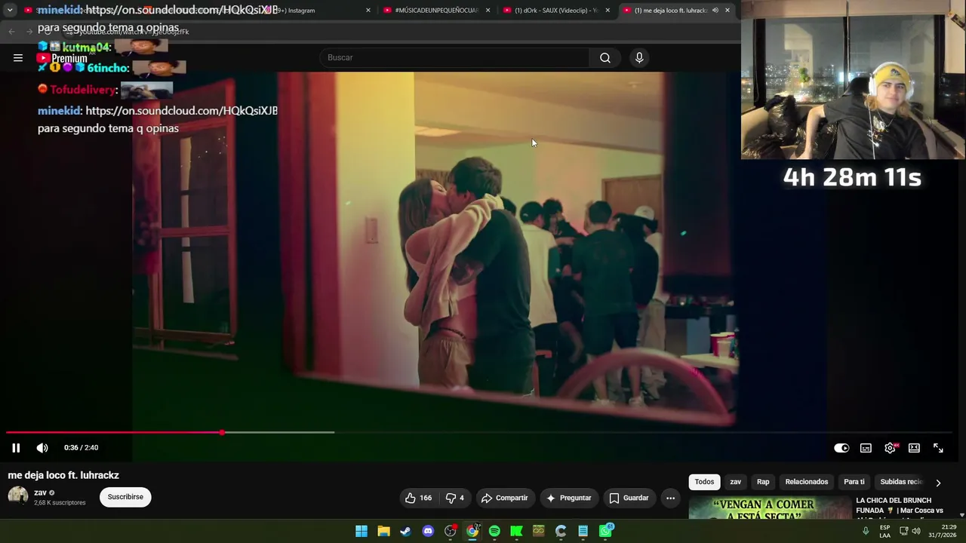Save the video with Guardar
The width and height of the screenshot is (966, 543).
pos(629,498)
